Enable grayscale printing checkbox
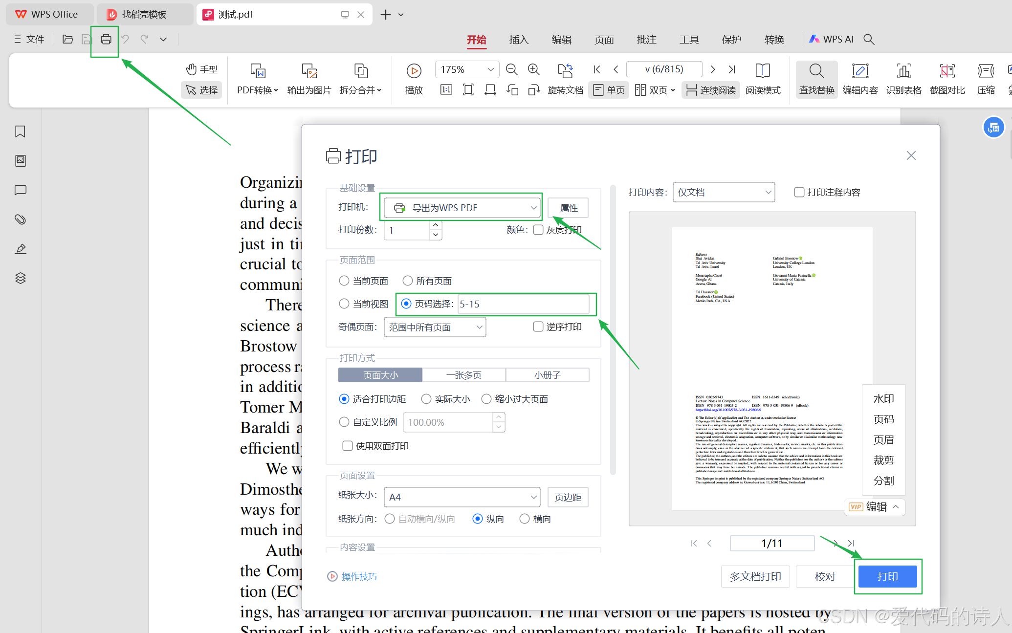Image resolution: width=1012 pixels, height=633 pixels. pyautogui.click(x=538, y=230)
